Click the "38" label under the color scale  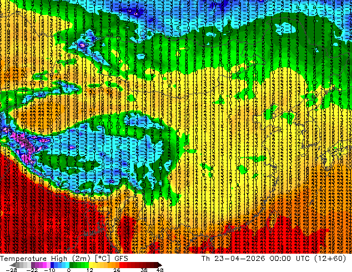144,270
